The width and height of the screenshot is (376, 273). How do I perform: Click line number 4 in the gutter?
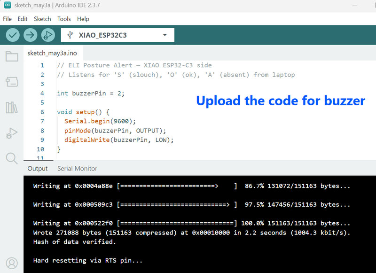click(42, 93)
